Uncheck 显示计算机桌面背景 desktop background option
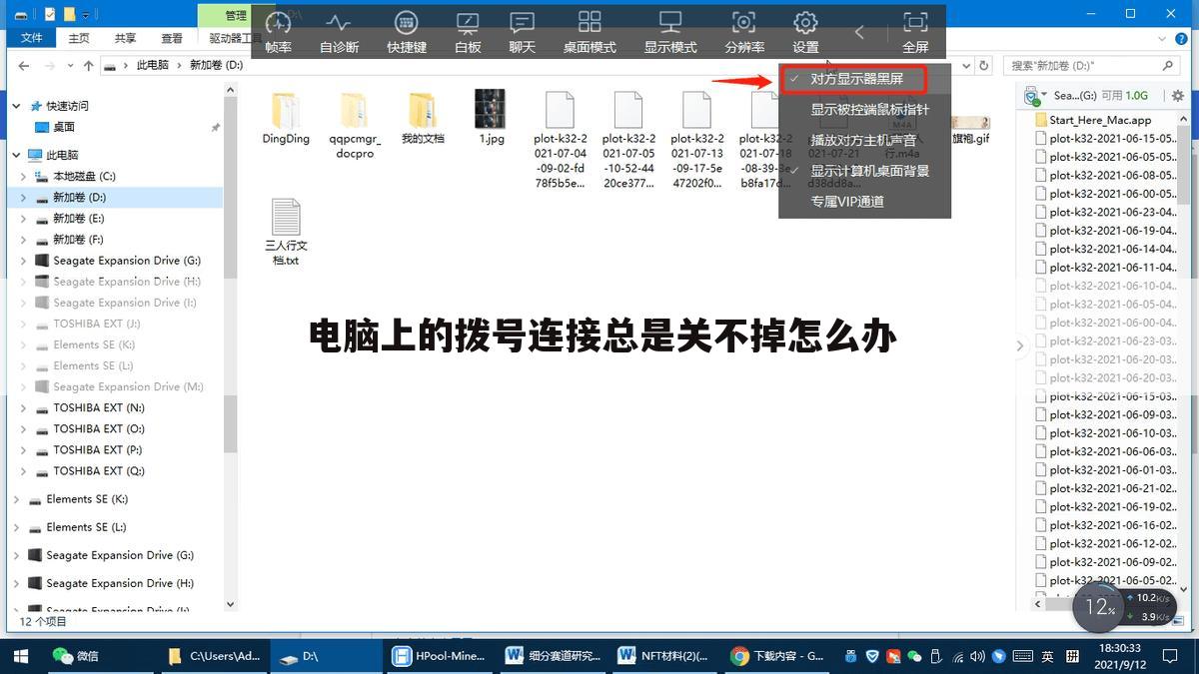1199x674 pixels. tap(871, 170)
